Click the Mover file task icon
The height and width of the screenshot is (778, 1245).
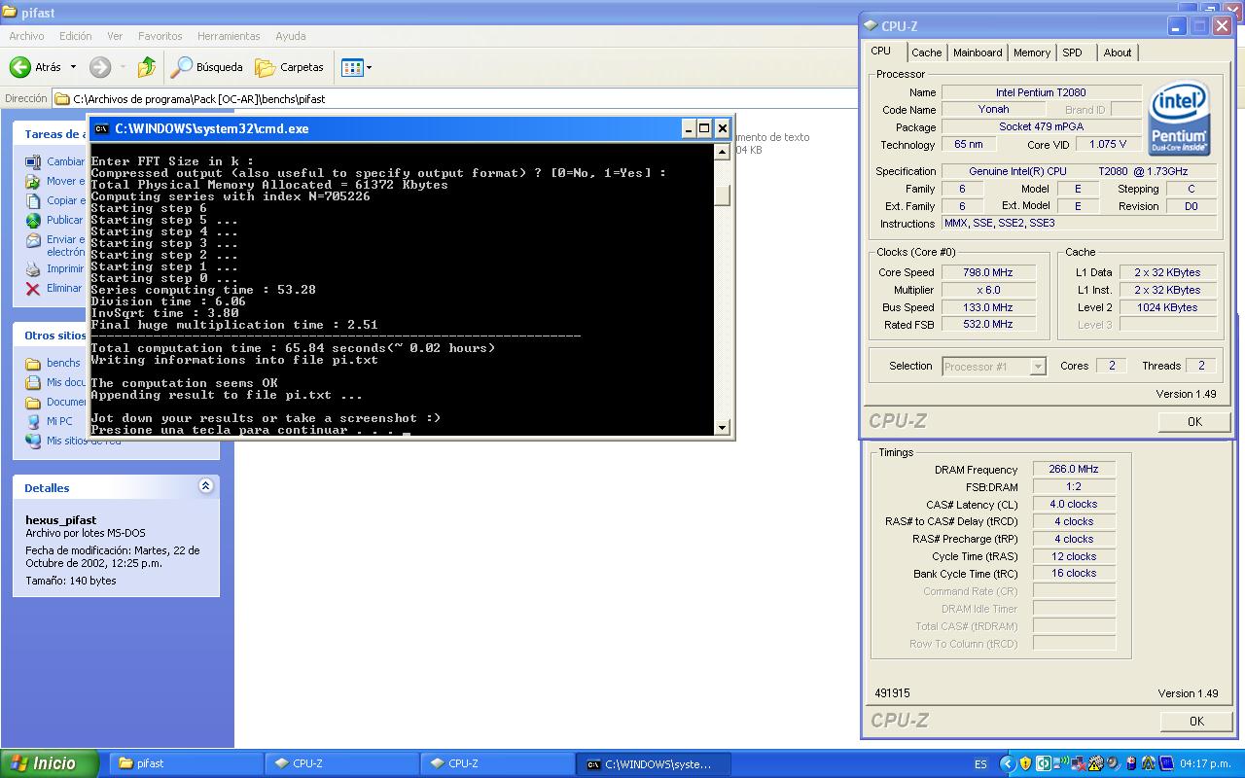tap(33, 181)
